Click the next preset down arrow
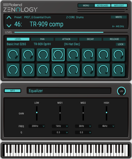132x159 pixels. 9,25
